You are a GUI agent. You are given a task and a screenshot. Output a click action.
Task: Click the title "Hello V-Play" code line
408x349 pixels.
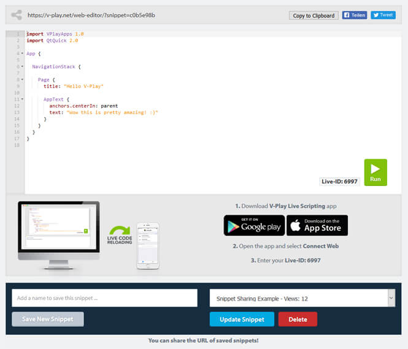click(x=74, y=86)
